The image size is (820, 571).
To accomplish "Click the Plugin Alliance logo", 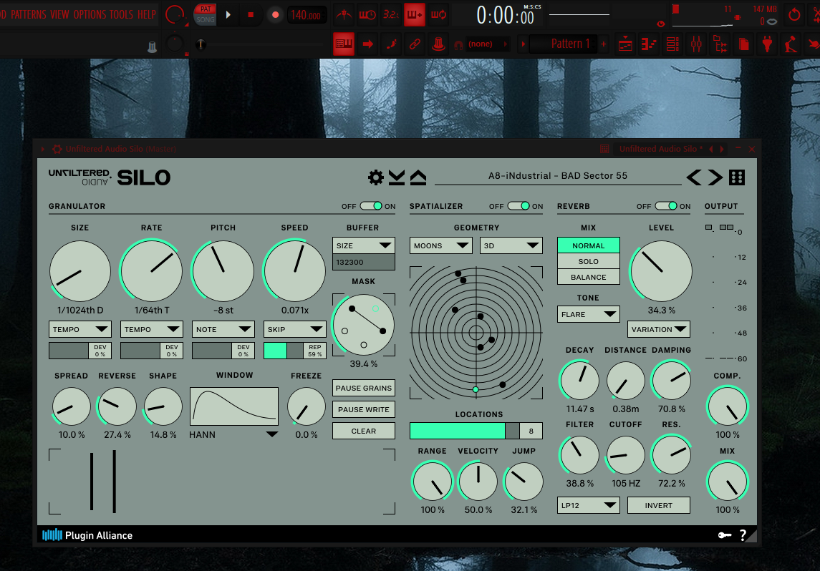I will tap(87, 535).
